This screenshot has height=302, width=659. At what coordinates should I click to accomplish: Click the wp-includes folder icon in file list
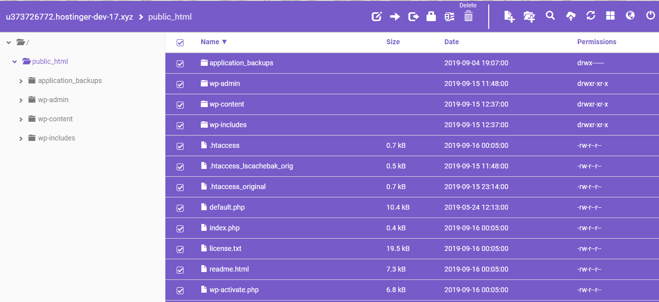click(204, 125)
